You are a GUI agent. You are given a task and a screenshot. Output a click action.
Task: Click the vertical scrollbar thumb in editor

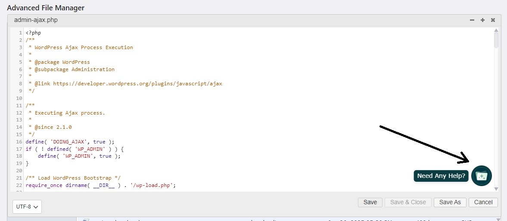coord(496,41)
